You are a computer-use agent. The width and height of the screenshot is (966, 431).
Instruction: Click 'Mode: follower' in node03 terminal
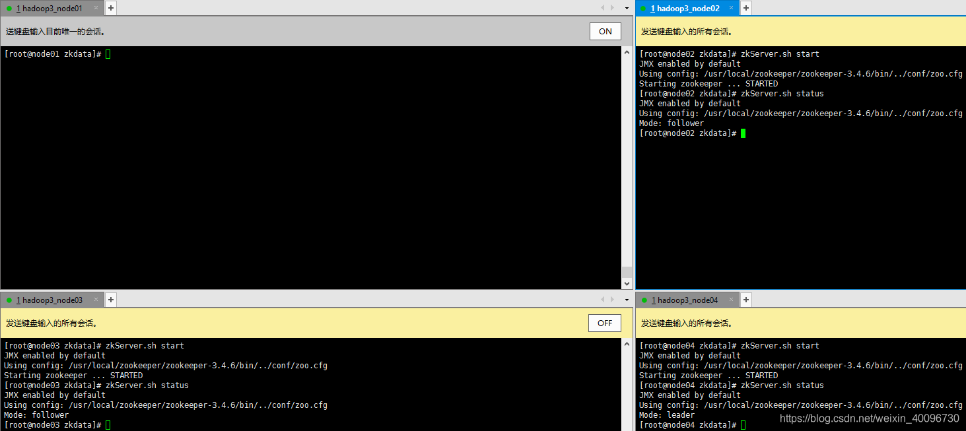tap(36, 415)
